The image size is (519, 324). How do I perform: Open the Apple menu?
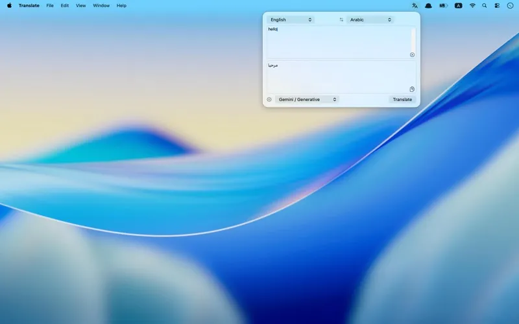tap(9, 5)
